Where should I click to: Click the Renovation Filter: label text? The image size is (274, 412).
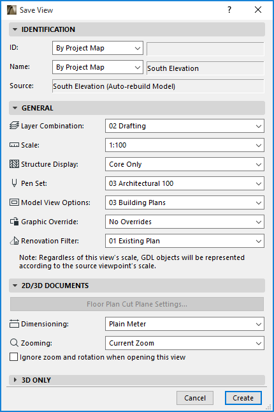pyautogui.click(x=50, y=241)
